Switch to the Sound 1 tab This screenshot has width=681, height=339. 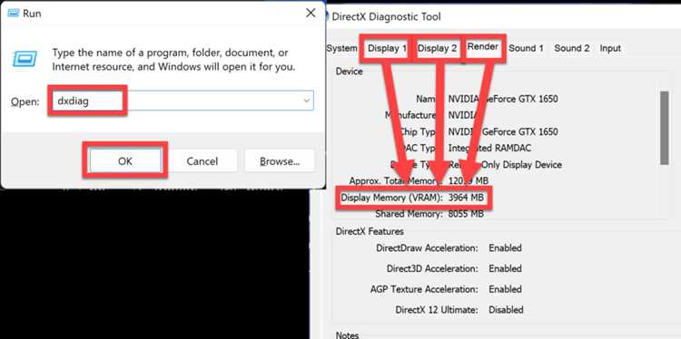coord(526,48)
